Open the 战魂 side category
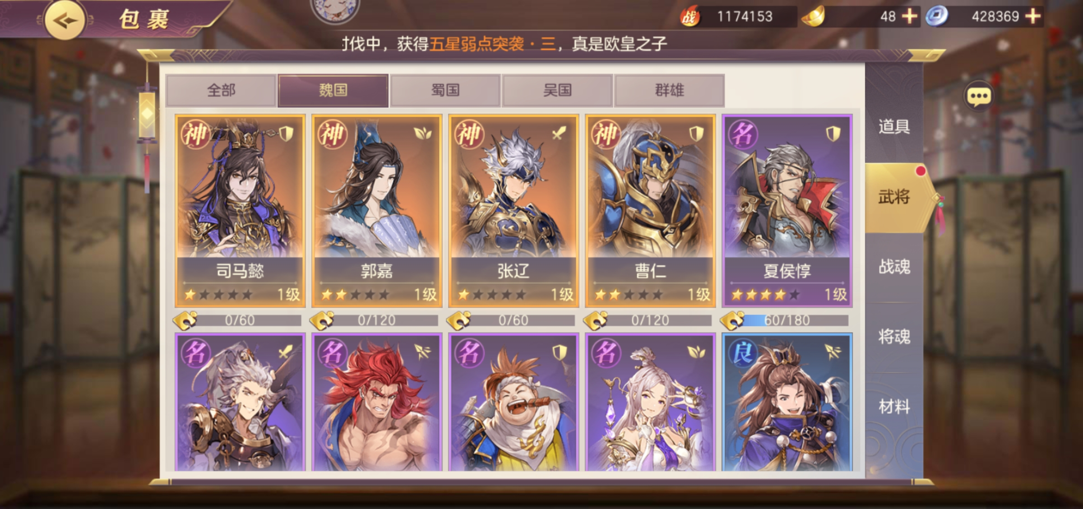Image resolution: width=1083 pixels, height=509 pixels. (x=894, y=267)
